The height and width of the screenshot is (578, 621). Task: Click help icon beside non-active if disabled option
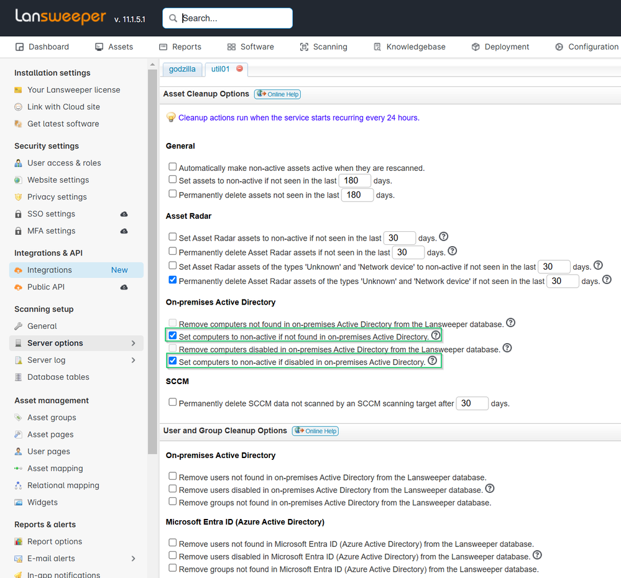pyautogui.click(x=432, y=361)
